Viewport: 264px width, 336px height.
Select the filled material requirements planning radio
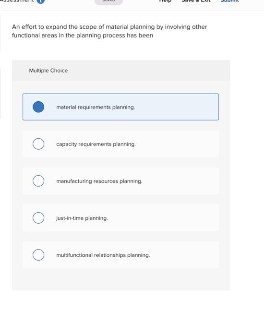38,107
